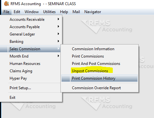This screenshot has width=154, height=118.
Task: Open the Help menu
Action: click(64, 12)
